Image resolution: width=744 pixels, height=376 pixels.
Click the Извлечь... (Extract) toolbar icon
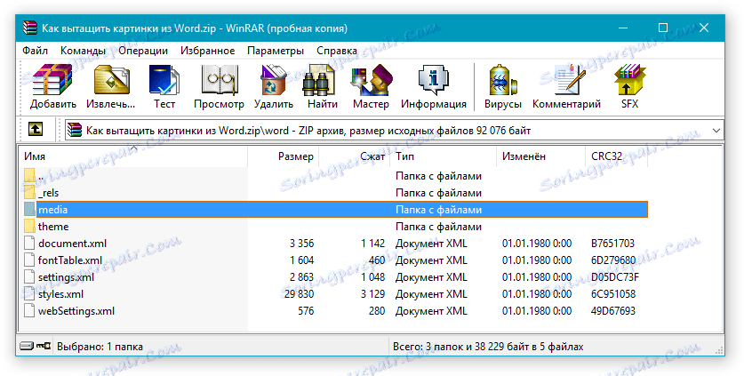[x=110, y=86]
